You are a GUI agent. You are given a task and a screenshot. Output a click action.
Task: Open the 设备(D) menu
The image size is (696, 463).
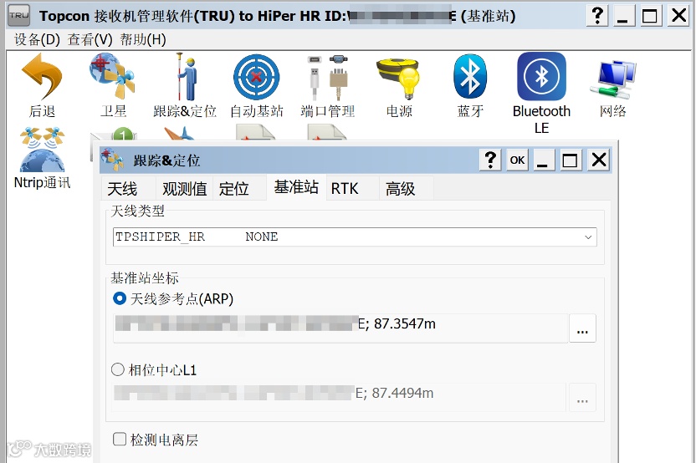(37, 39)
